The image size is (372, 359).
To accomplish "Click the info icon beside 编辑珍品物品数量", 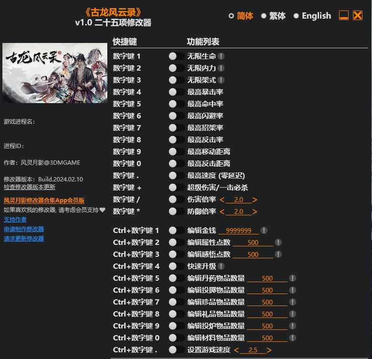I will click(x=292, y=302).
